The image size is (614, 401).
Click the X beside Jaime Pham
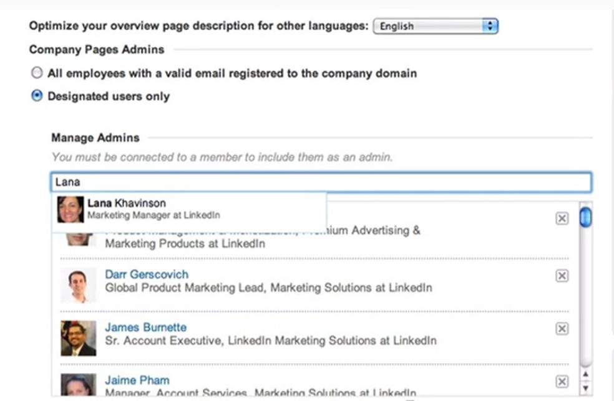pos(562,382)
